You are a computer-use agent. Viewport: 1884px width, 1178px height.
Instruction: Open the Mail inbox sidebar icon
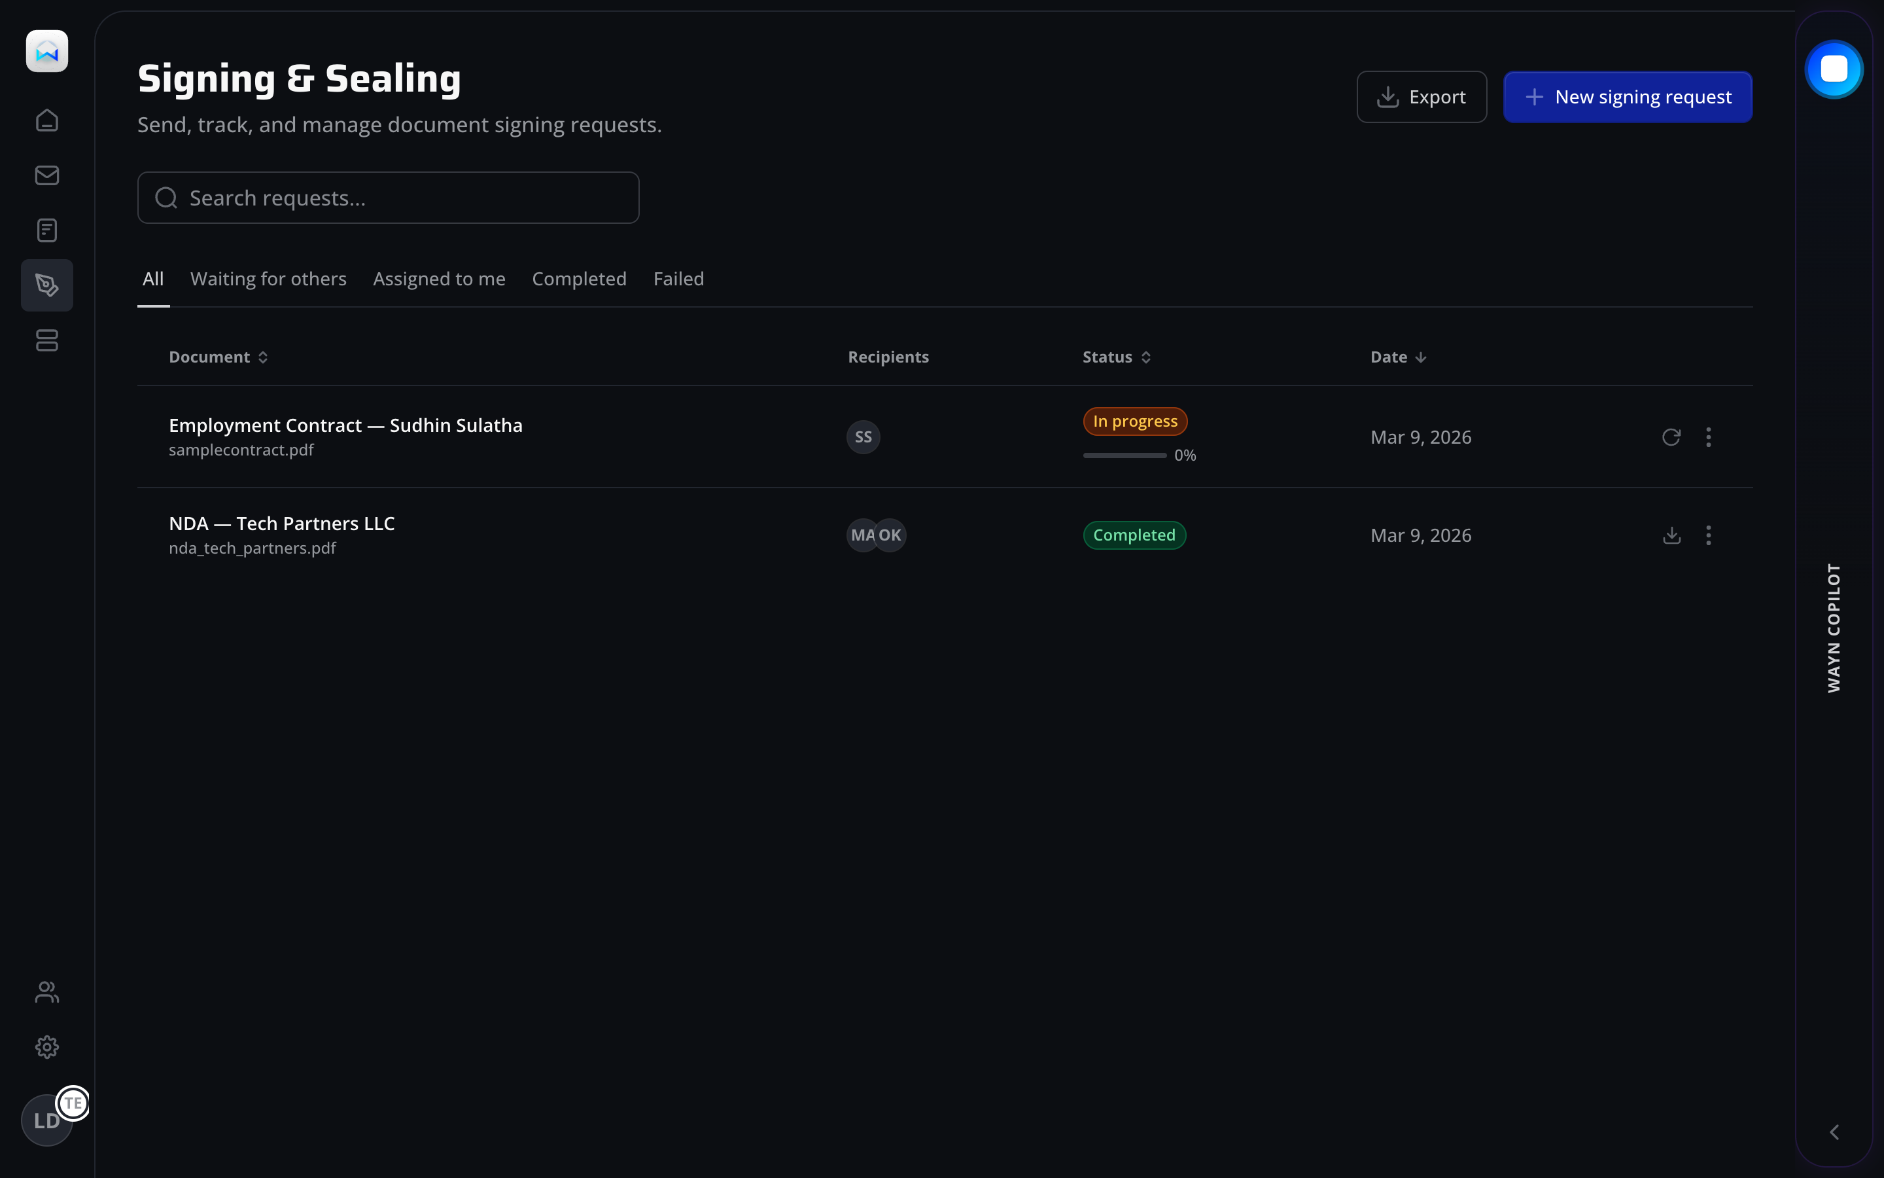point(46,175)
